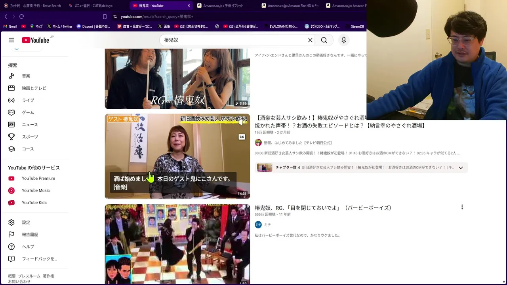The height and width of the screenshot is (285, 507).
Task: Close the 椿鬼奴 - YouTube tab
Action: [x=189, y=6]
